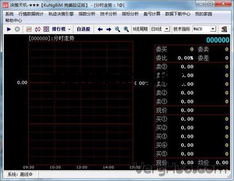Open the 行情数据统计 menu

31,14
